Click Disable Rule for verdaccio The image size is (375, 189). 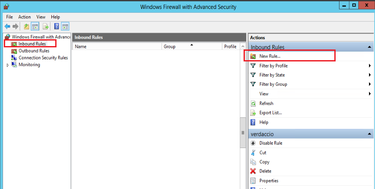(x=271, y=143)
